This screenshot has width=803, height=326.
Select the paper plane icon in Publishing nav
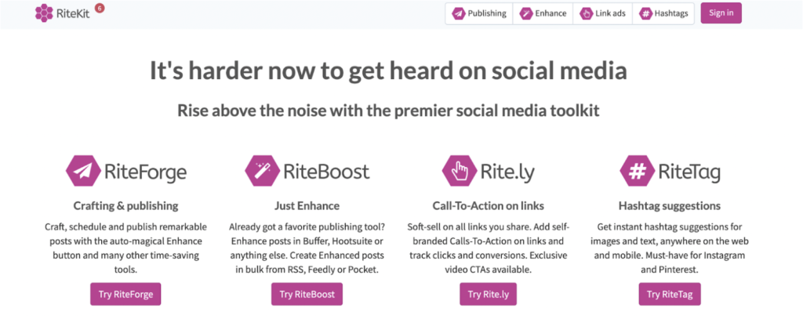(458, 14)
